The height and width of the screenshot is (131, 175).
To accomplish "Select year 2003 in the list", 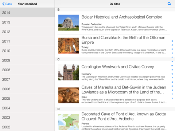I will coord(27,118).
